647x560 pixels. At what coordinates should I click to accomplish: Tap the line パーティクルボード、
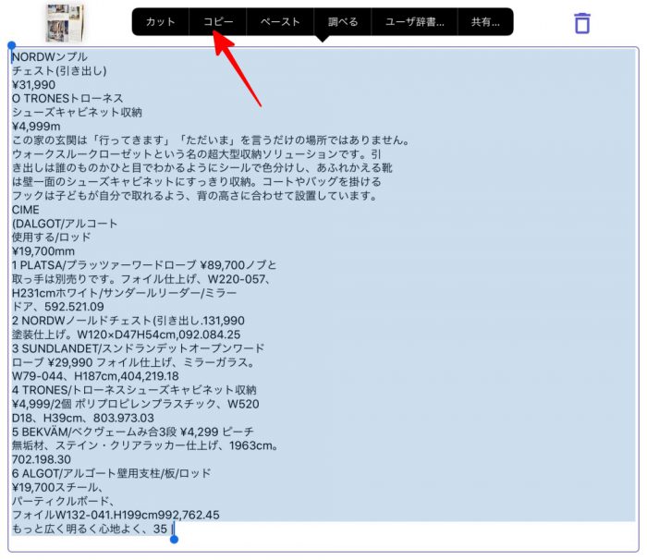tap(63, 502)
